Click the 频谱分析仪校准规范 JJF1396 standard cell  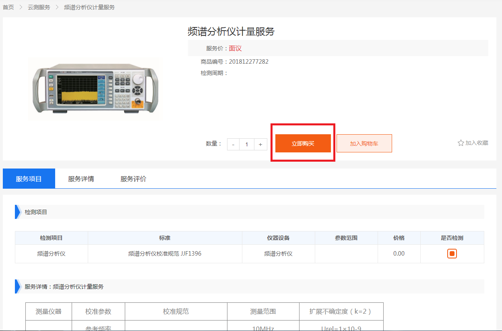tap(165, 254)
